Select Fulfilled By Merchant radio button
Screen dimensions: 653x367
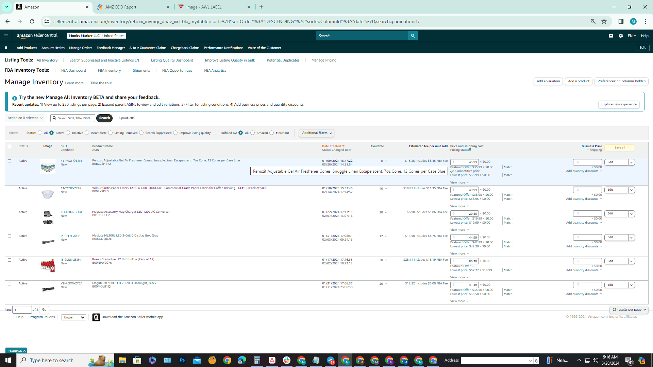coord(272,133)
